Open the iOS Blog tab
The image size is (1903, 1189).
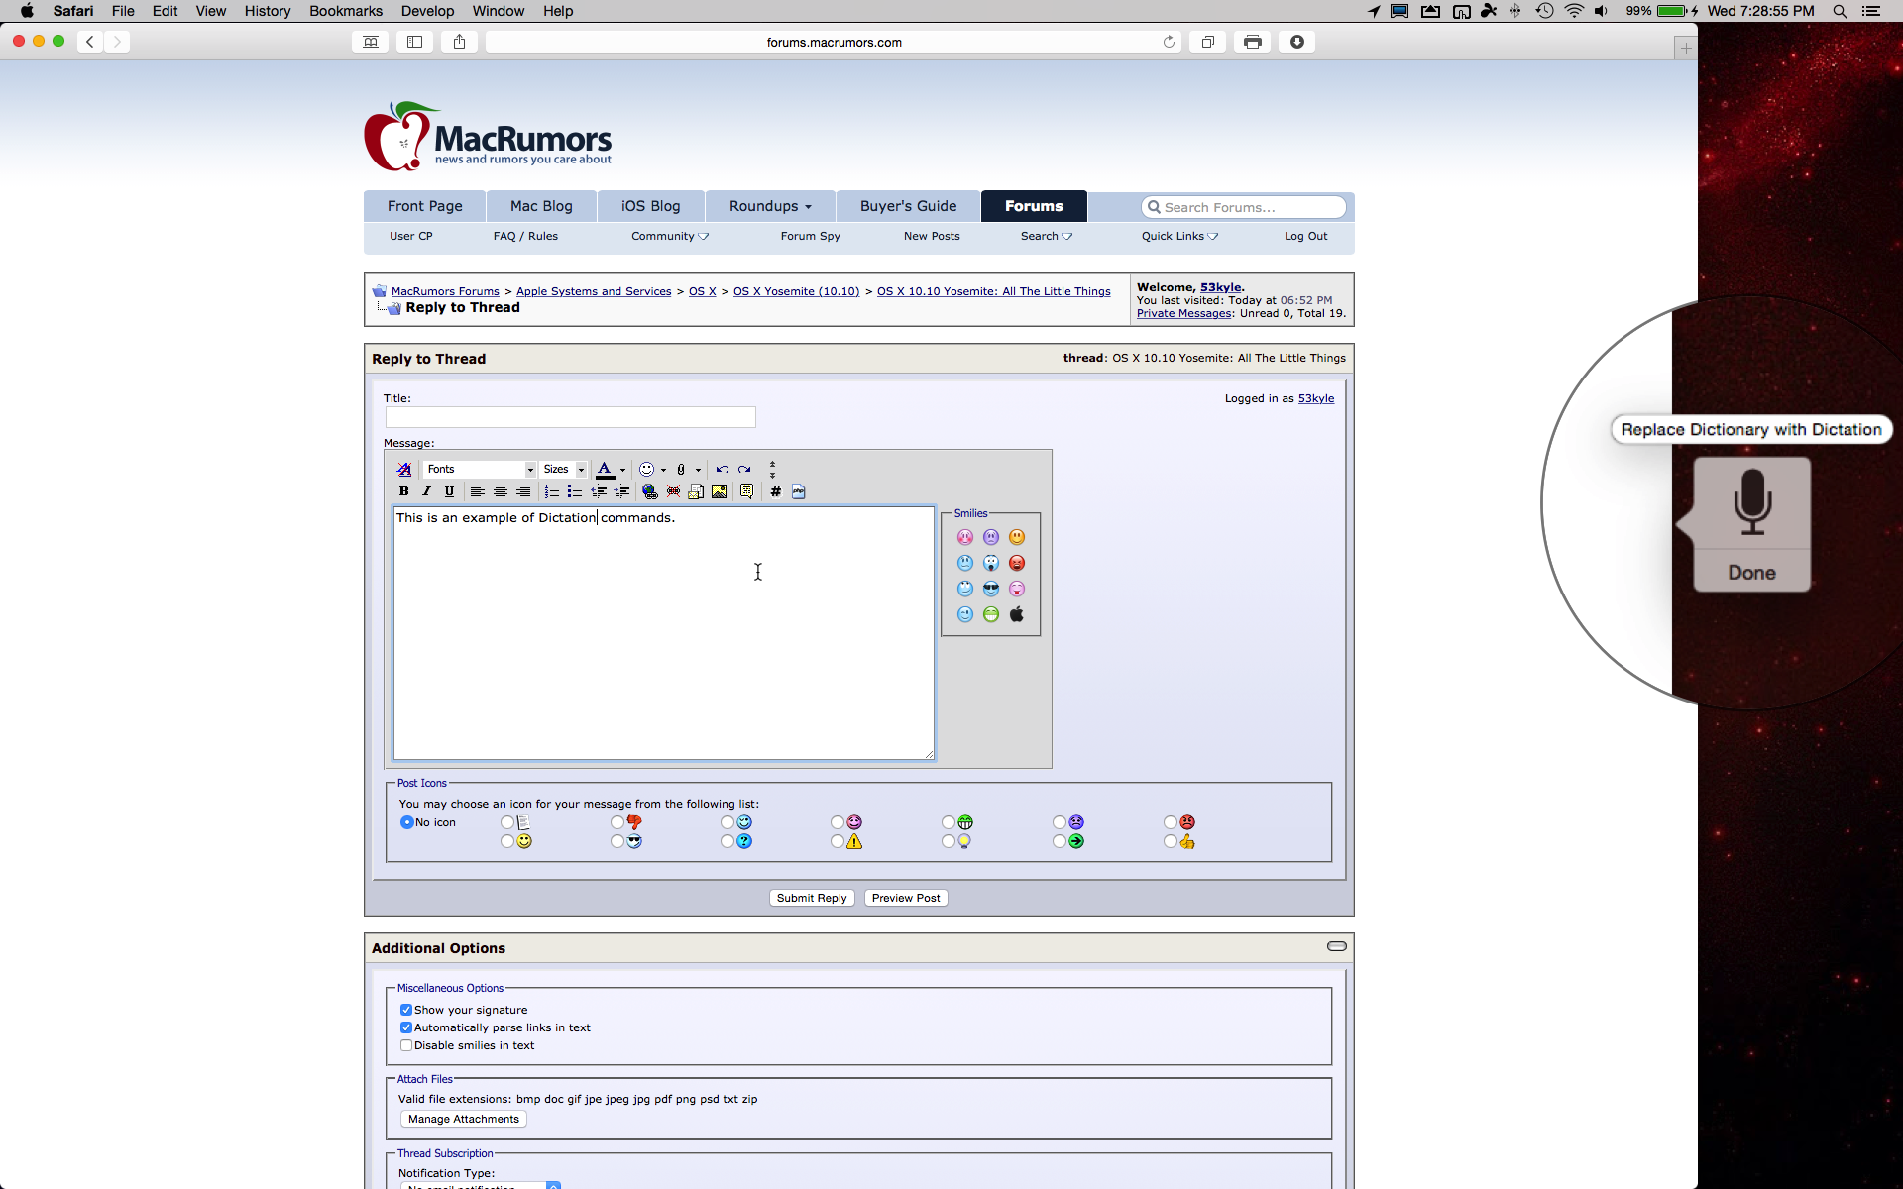[x=651, y=206]
